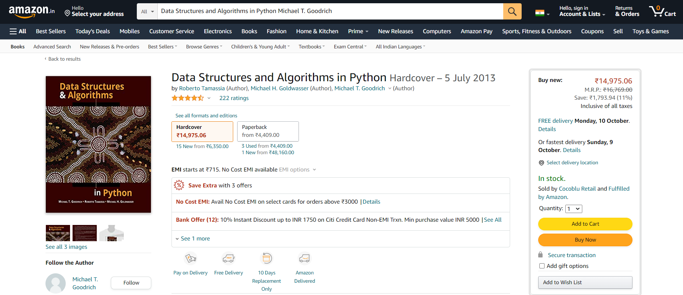Select the Hardcover format tab

[202, 131]
